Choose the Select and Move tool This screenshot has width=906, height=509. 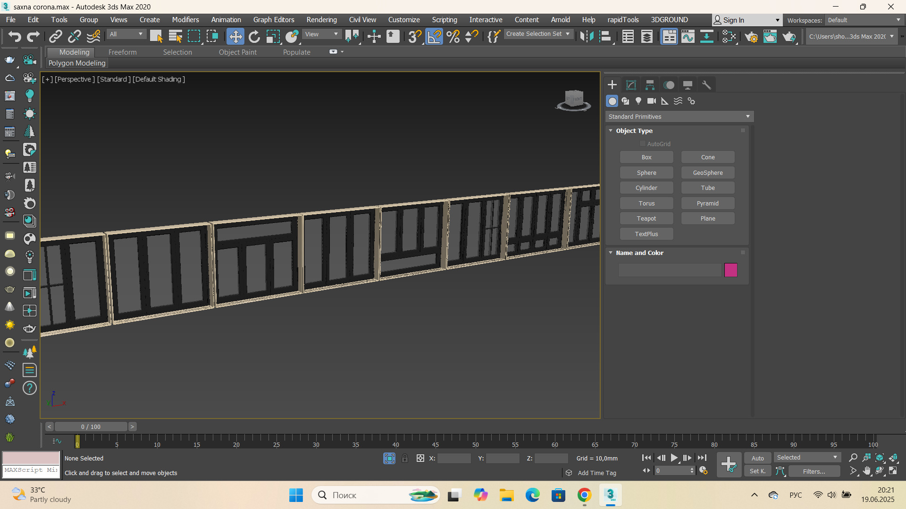tap(235, 36)
